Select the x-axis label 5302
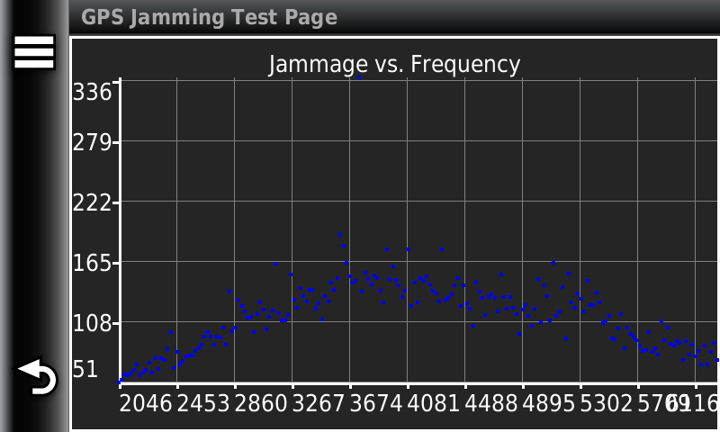720x432 pixels. 607,404
